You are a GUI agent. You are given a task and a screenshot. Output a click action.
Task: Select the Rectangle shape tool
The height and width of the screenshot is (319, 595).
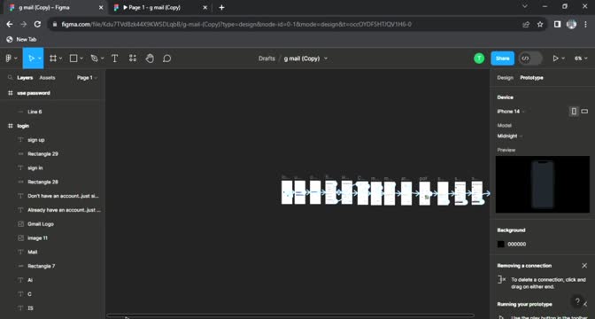(73, 58)
